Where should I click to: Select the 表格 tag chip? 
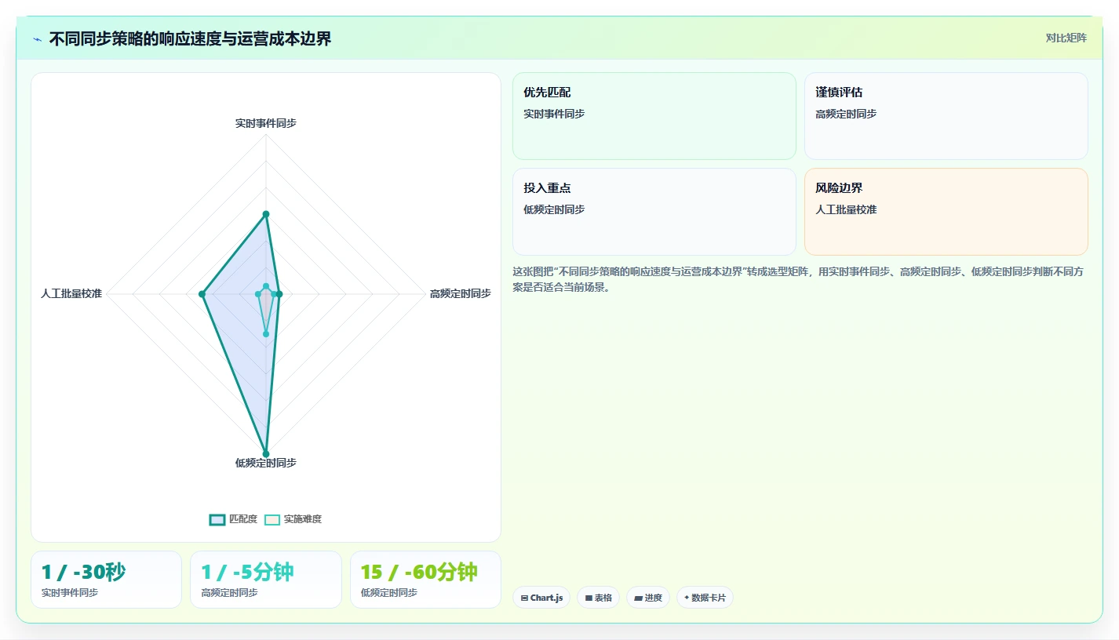(x=598, y=598)
